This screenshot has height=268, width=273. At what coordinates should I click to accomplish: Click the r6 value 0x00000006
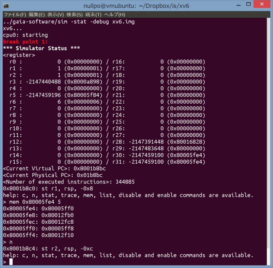coord(83,102)
